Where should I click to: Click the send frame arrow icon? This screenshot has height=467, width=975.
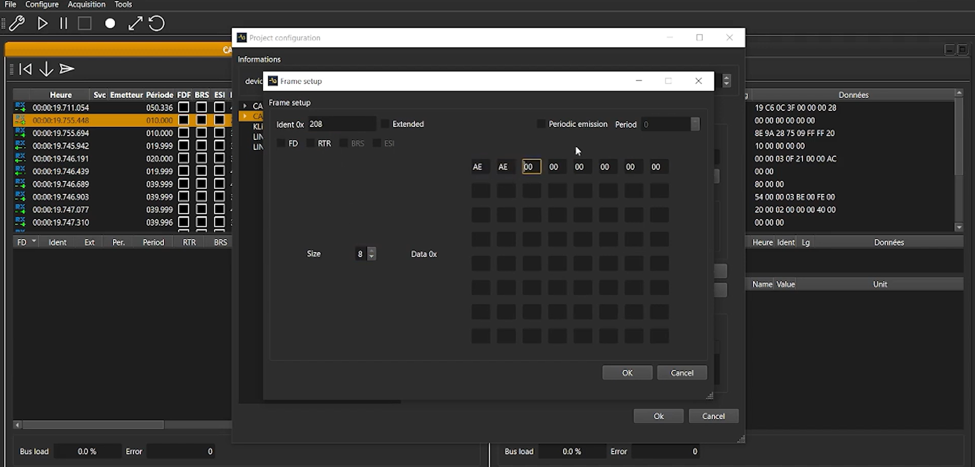point(67,69)
